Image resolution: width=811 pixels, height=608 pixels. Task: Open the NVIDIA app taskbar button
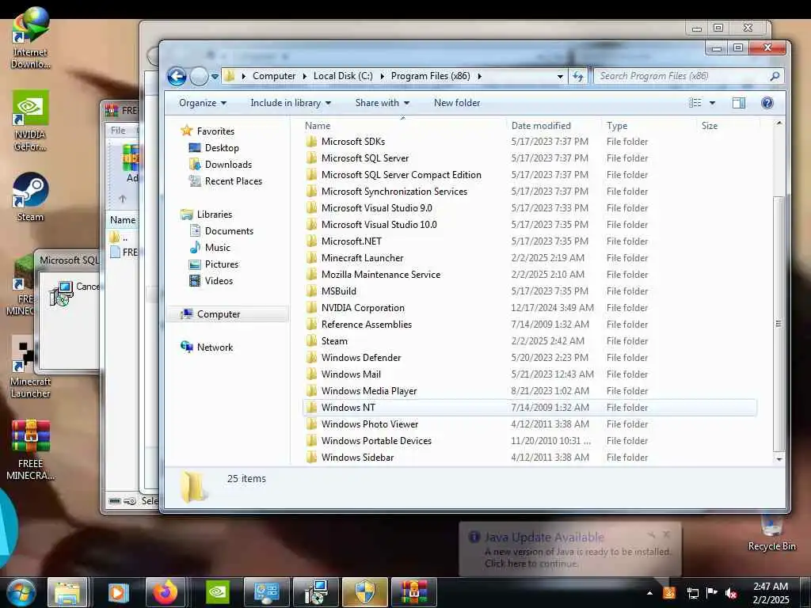[x=217, y=592]
